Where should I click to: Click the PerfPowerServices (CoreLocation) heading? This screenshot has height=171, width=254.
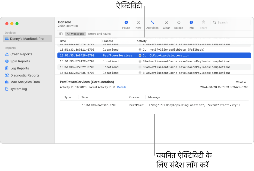[x=87, y=82]
